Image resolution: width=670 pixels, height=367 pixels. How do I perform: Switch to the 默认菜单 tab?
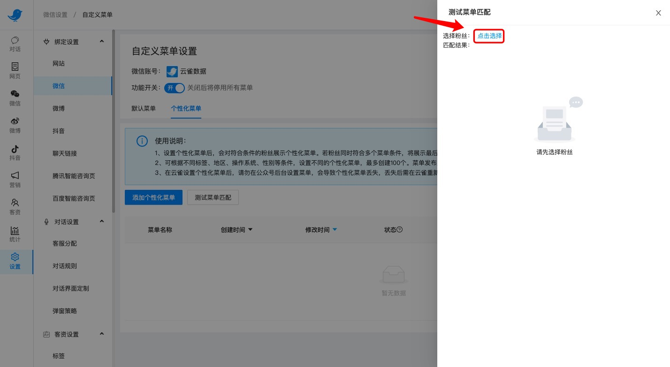(x=144, y=108)
